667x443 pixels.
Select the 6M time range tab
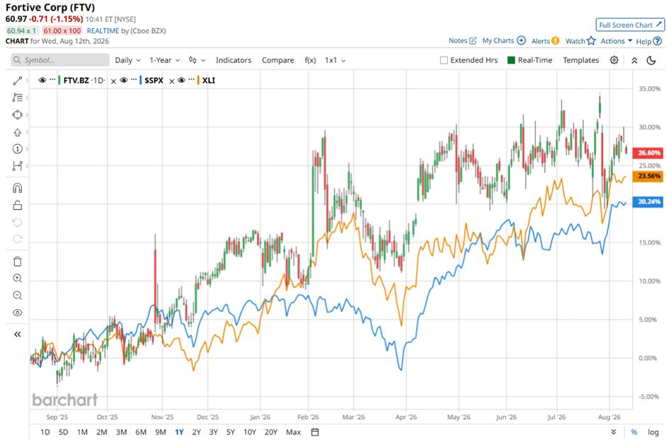point(140,432)
